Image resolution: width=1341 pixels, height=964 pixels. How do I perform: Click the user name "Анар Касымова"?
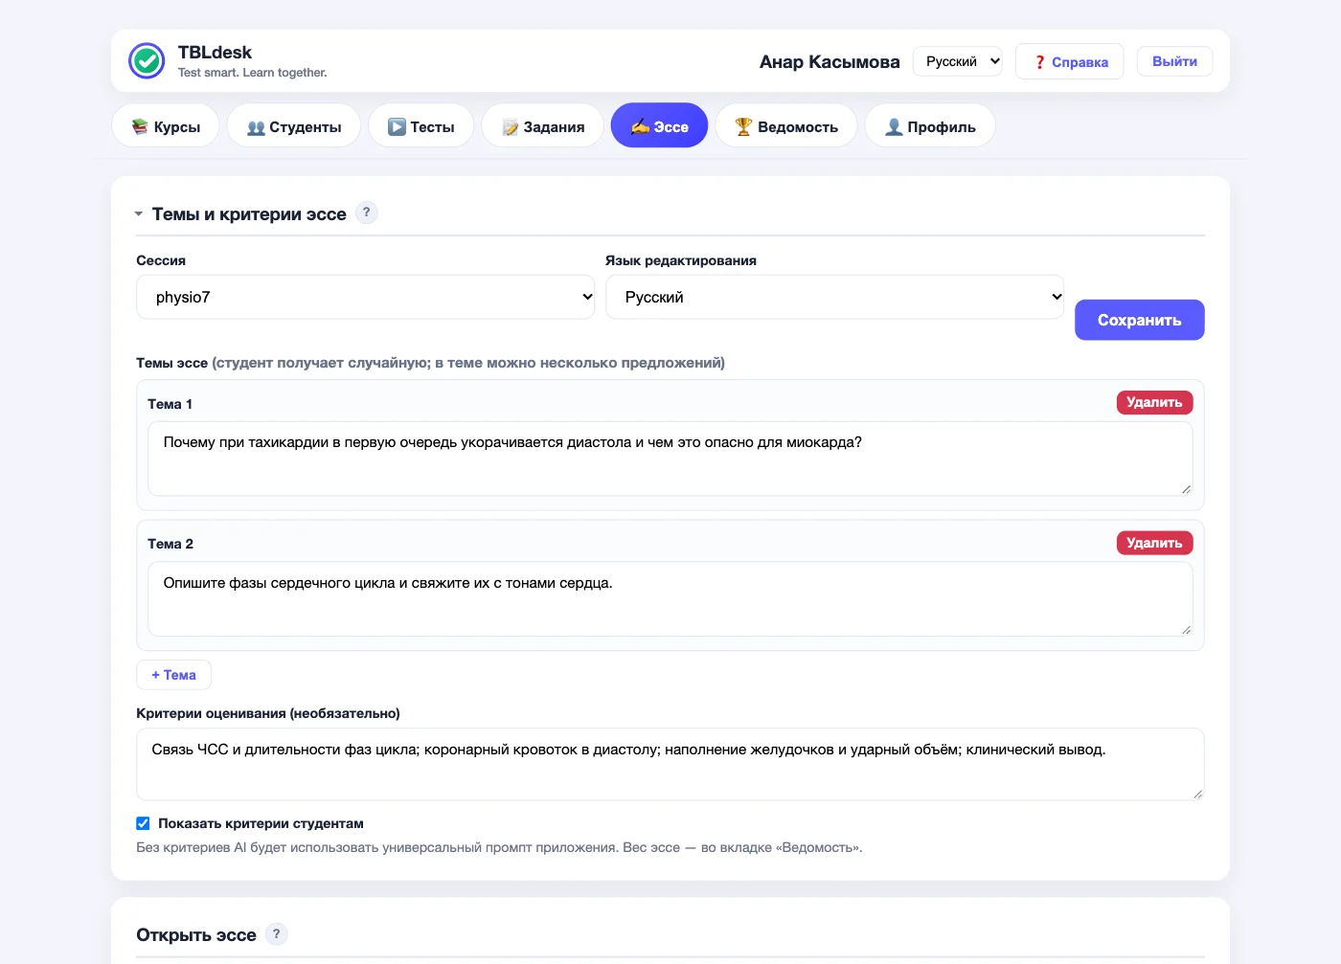click(x=830, y=61)
